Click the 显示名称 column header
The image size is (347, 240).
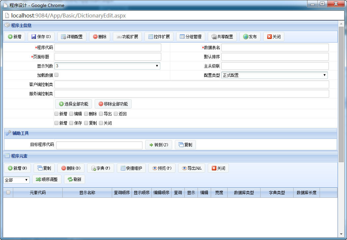(x=87, y=193)
